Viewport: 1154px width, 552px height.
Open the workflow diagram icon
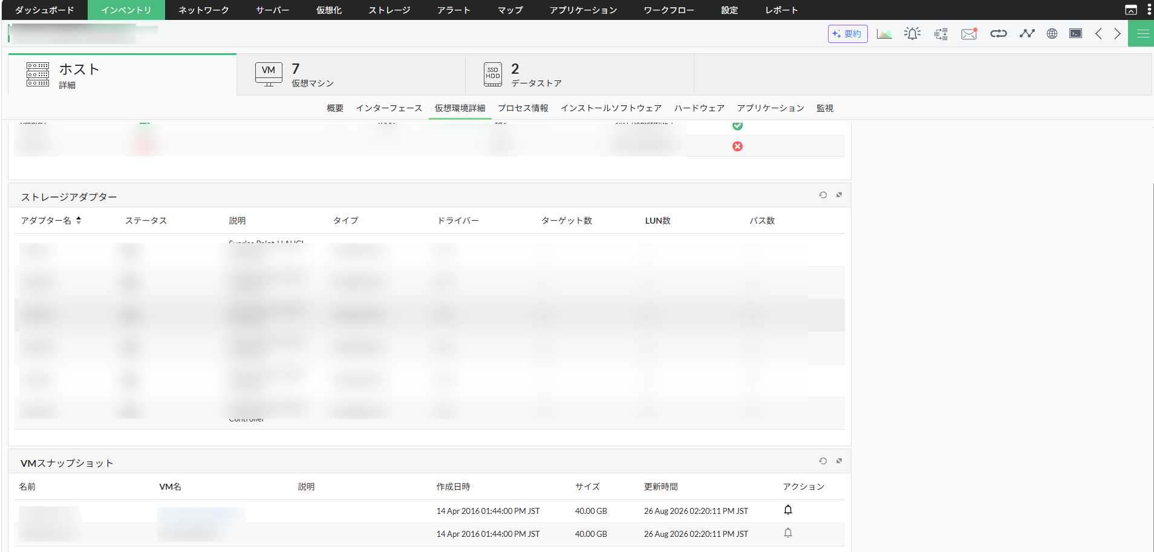(940, 34)
